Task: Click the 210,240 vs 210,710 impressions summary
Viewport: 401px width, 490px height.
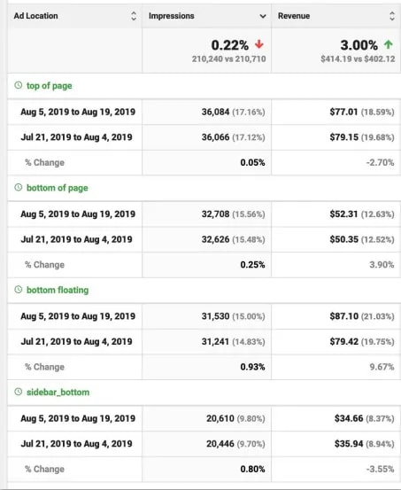Action: 229,59
